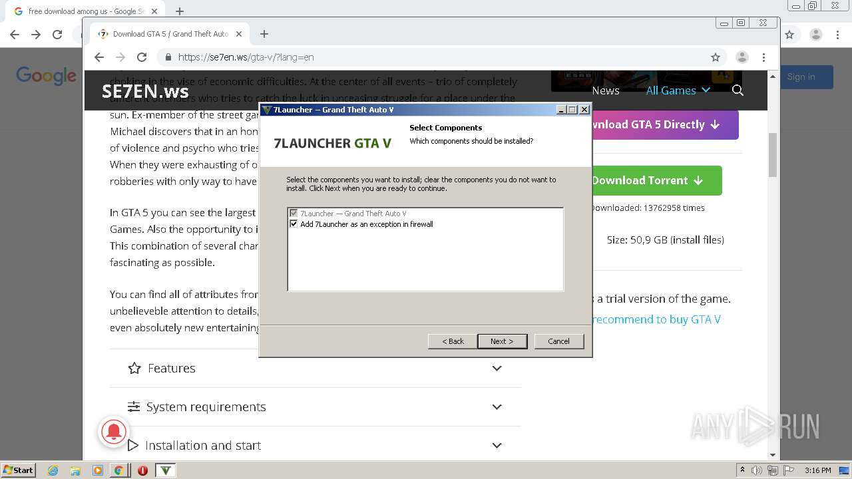This screenshot has width=852, height=479.
Task: Bookmark the page in the back Chrome window
Action: [789, 35]
